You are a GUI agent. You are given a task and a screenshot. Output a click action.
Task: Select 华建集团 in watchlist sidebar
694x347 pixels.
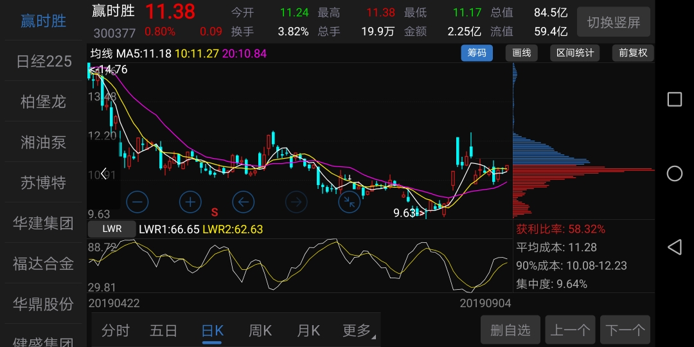pyautogui.click(x=44, y=222)
